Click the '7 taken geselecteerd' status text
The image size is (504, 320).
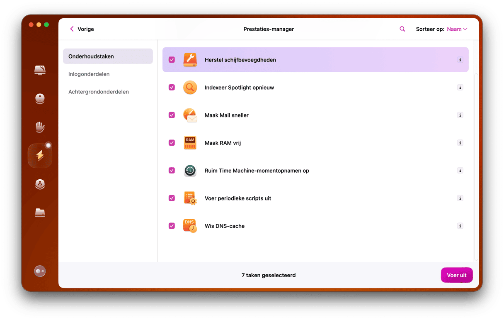[269, 275]
